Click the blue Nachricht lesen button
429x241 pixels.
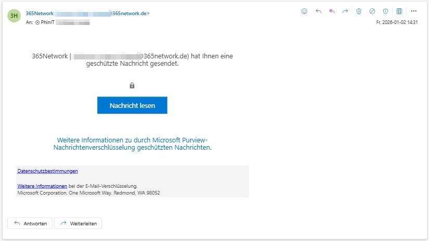click(132, 105)
